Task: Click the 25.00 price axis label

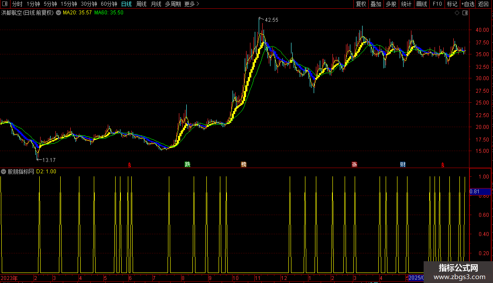Action: click(482, 103)
